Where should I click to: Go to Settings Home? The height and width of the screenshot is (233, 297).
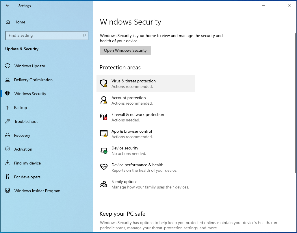point(20,22)
